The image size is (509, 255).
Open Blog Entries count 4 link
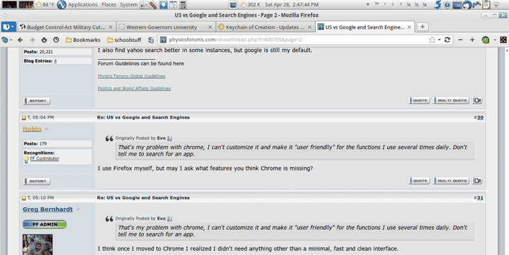point(55,61)
